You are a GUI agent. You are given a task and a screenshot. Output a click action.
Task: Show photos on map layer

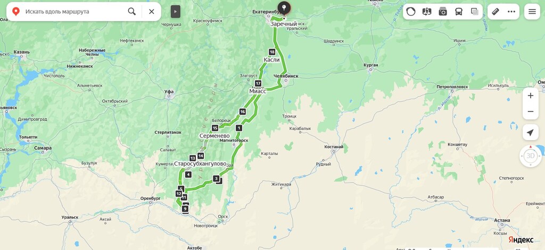[x=442, y=12]
